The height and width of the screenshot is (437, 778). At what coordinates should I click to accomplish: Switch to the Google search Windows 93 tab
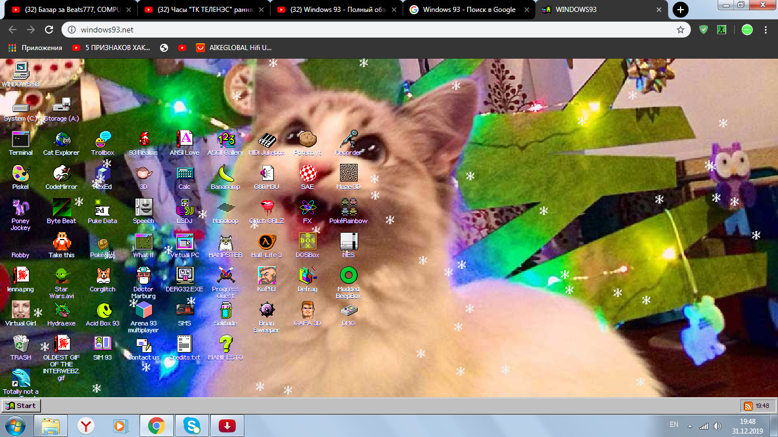468,10
